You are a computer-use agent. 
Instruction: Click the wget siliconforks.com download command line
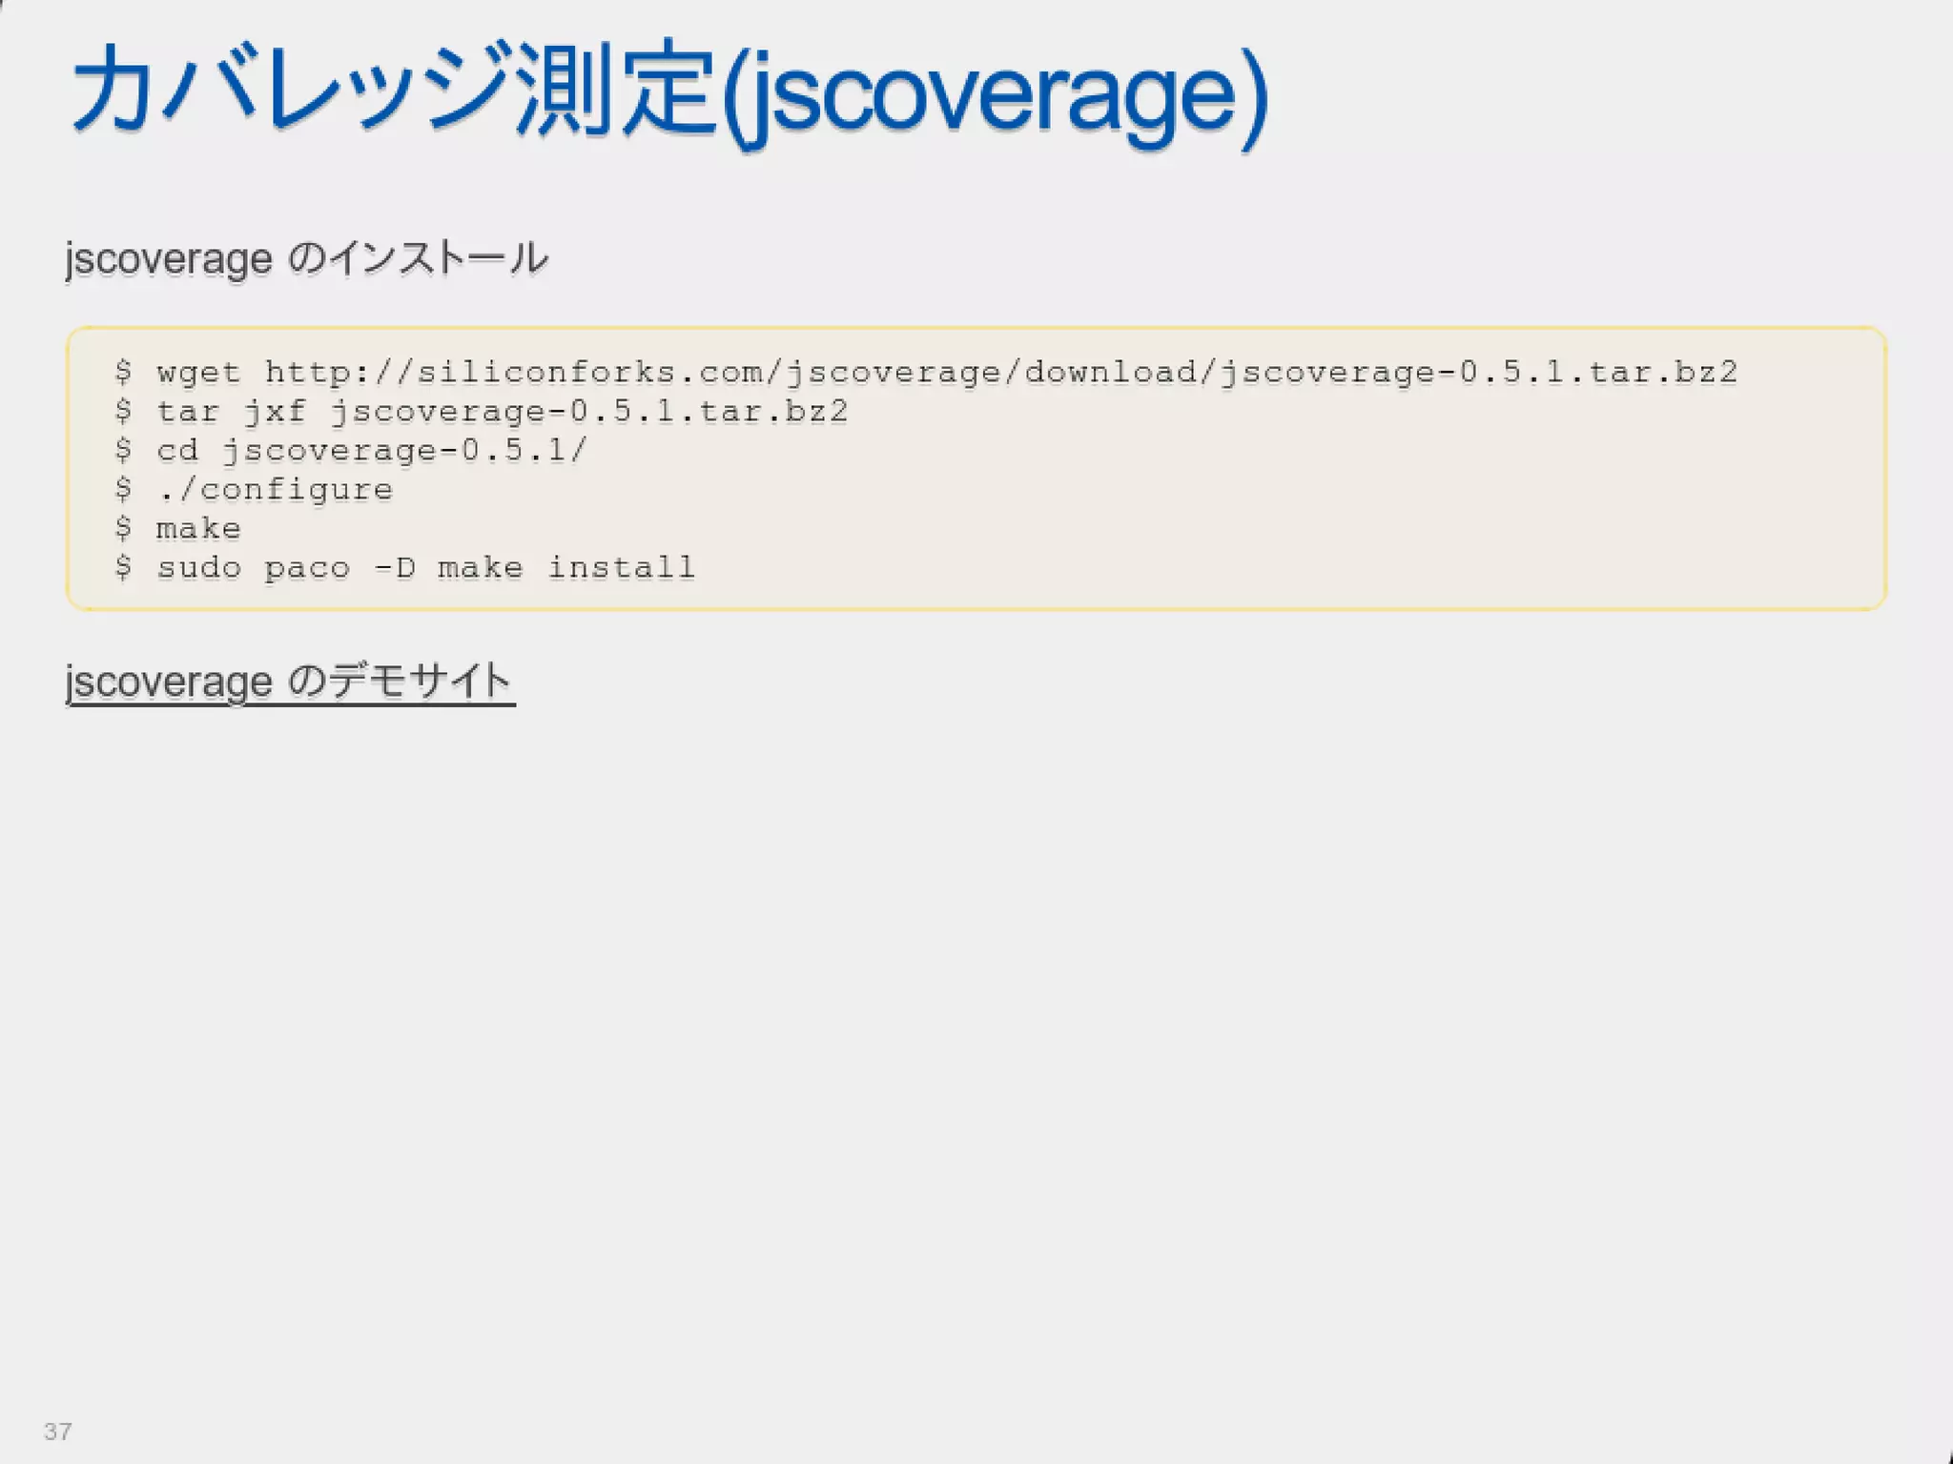[x=926, y=372]
